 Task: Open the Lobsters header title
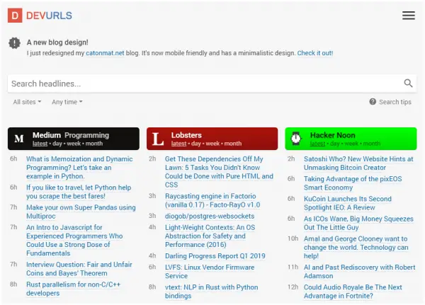[186, 135]
